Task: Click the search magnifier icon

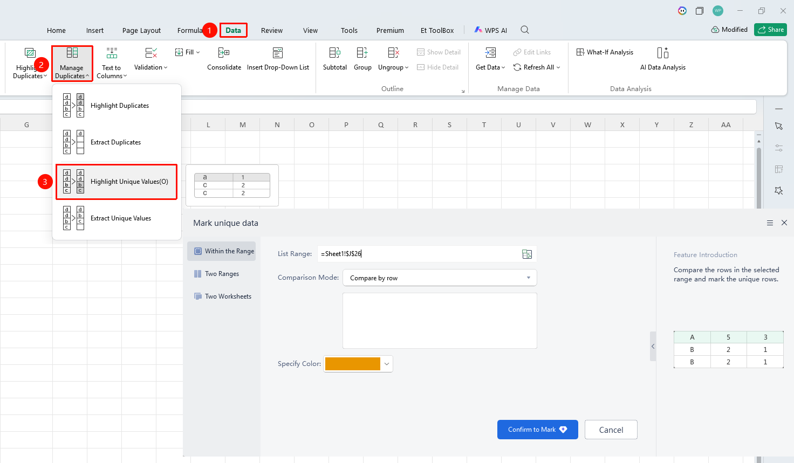Action: pyautogui.click(x=525, y=30)
